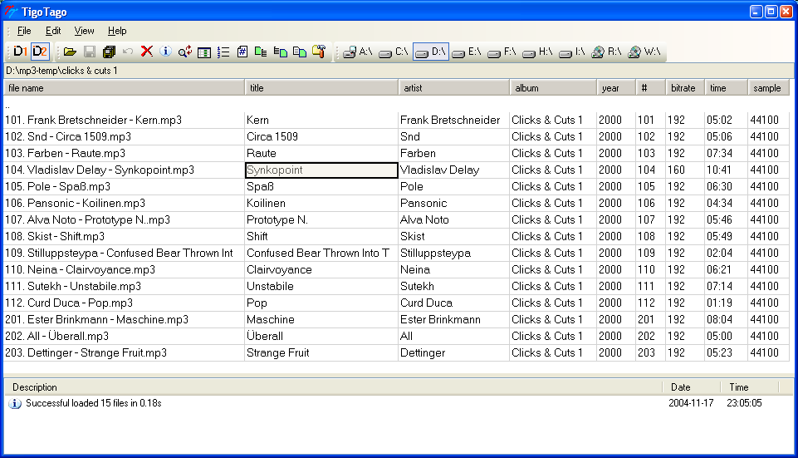
Task: Click the hash number sheet icon
Action: [242, 52]
